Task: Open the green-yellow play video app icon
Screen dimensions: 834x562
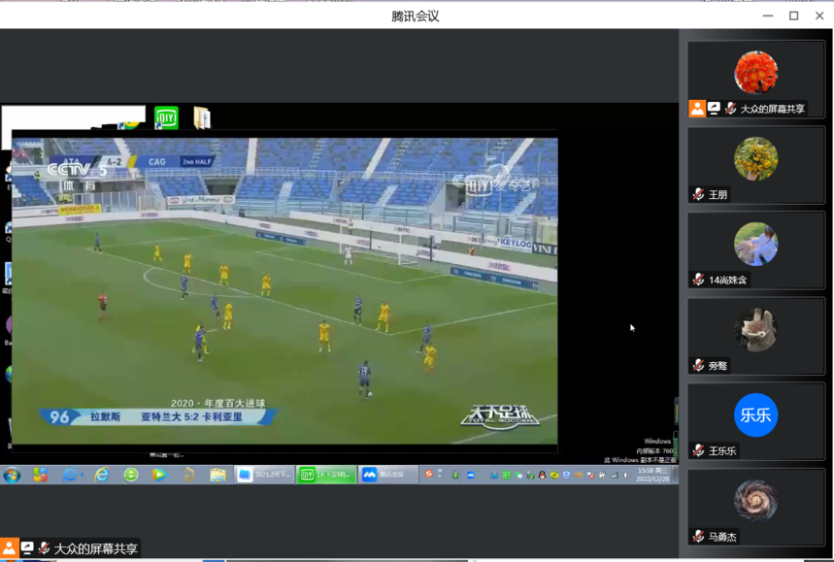Action: coord(159,475)
